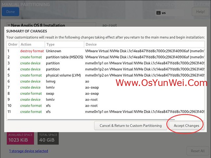Select order 9 lvmlv ao-root row
The image size is (211, 158).
(x=105, y=99)
